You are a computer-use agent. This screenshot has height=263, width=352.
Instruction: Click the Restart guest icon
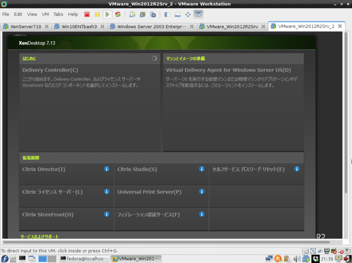pos(118,14)
